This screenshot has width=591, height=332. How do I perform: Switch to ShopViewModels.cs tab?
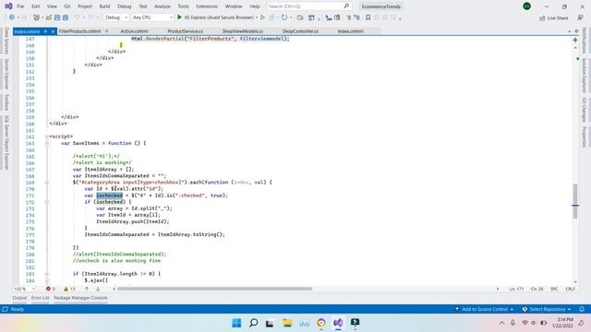coord(242,31)
